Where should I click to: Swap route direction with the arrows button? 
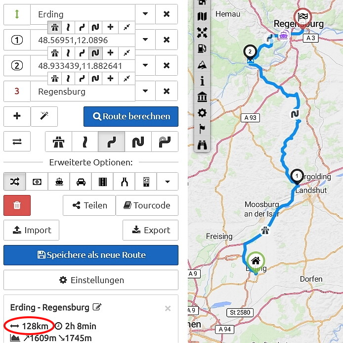tap(17, 142)
